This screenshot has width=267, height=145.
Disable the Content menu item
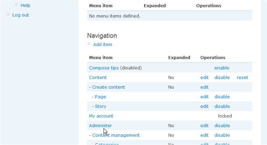coord(222,77)
